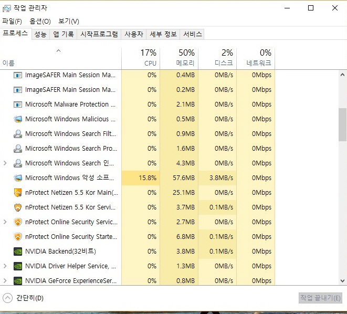Click the 25.1MB memory value
Screen dimensions: 347x314
(x=184, y=193)
